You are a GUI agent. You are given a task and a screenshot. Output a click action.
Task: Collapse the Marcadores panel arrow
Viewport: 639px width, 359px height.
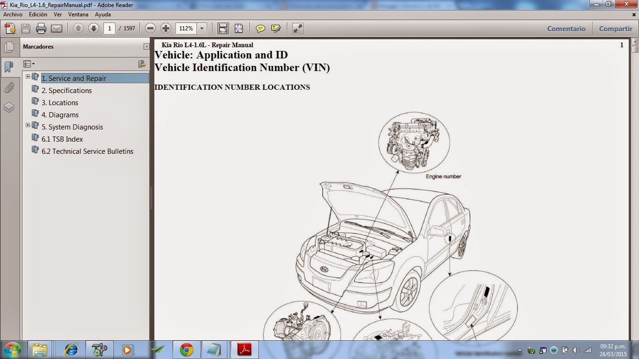click(x=146, y=47)
